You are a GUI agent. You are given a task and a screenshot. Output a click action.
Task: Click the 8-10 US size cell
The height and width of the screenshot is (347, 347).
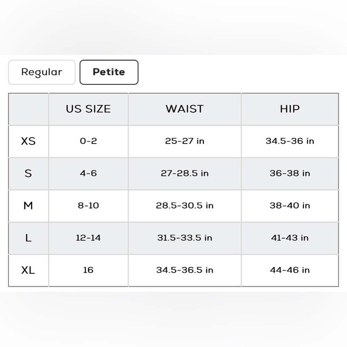point(88,206)
